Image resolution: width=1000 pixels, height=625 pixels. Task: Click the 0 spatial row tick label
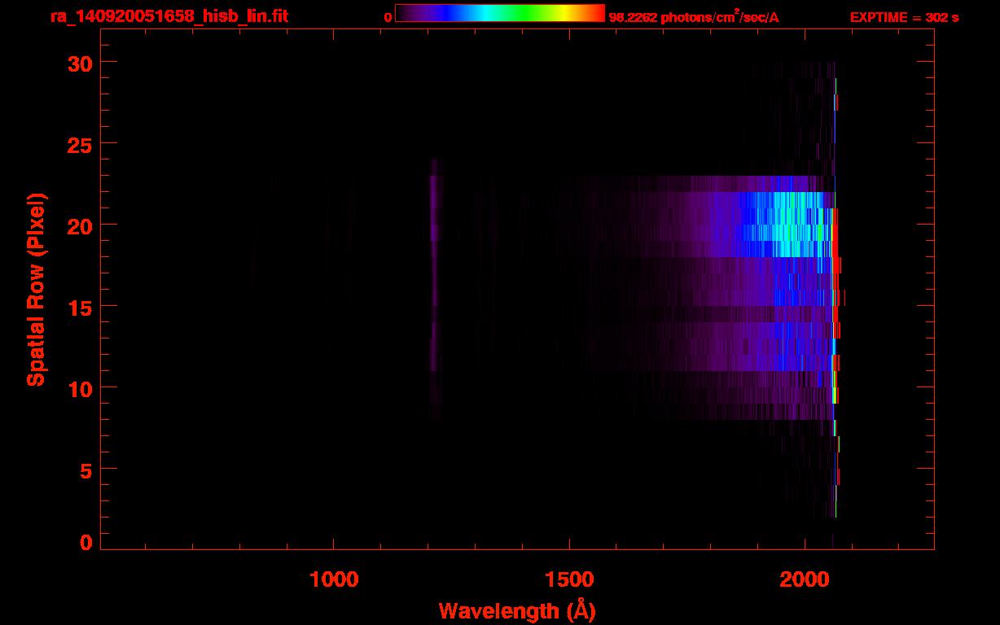click(x=86, y=542)
